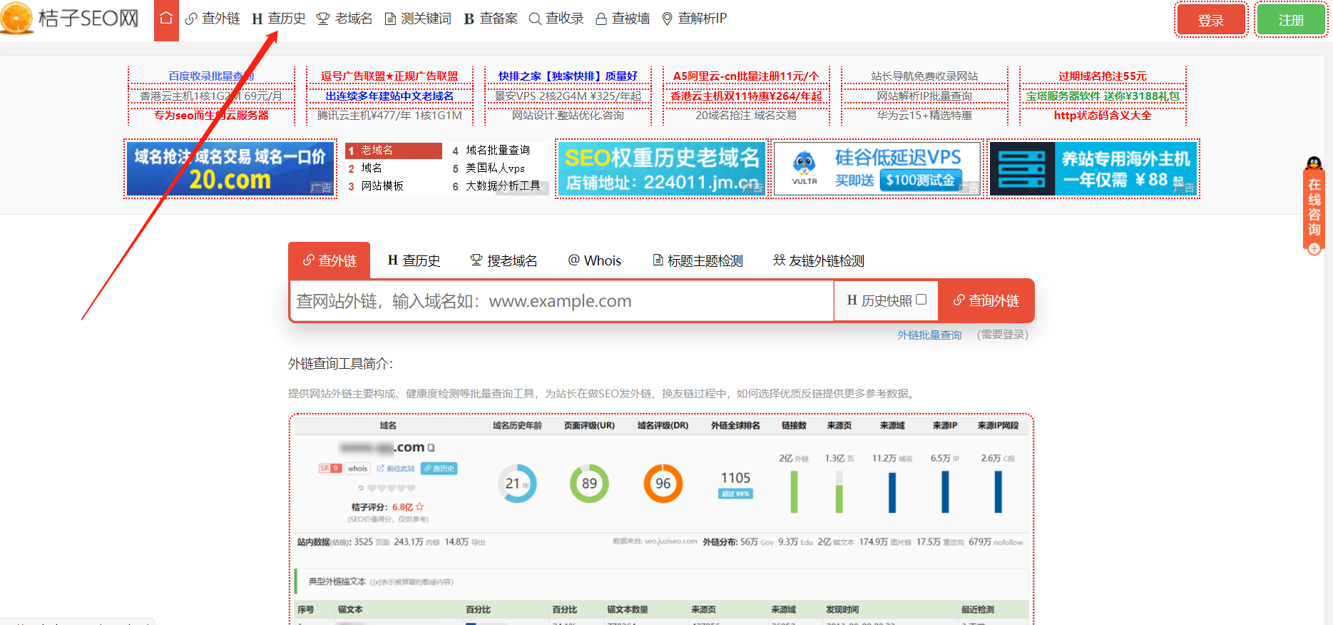
Task: Open 查外链 in the top navigation
Action: [x=212, y=19]
